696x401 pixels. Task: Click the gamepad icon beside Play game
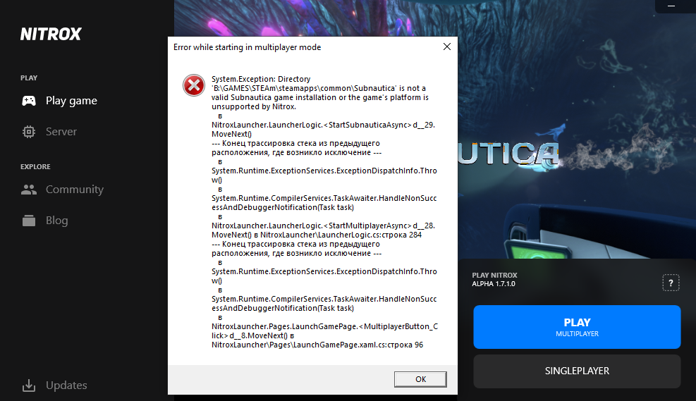29,101
